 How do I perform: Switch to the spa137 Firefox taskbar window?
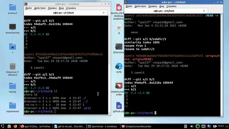[35, 126]
